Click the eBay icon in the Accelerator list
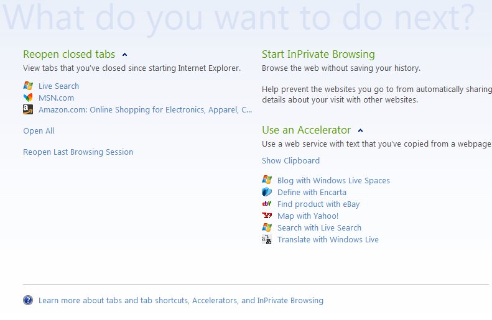492x320 pixels. (x=267, y=204)
